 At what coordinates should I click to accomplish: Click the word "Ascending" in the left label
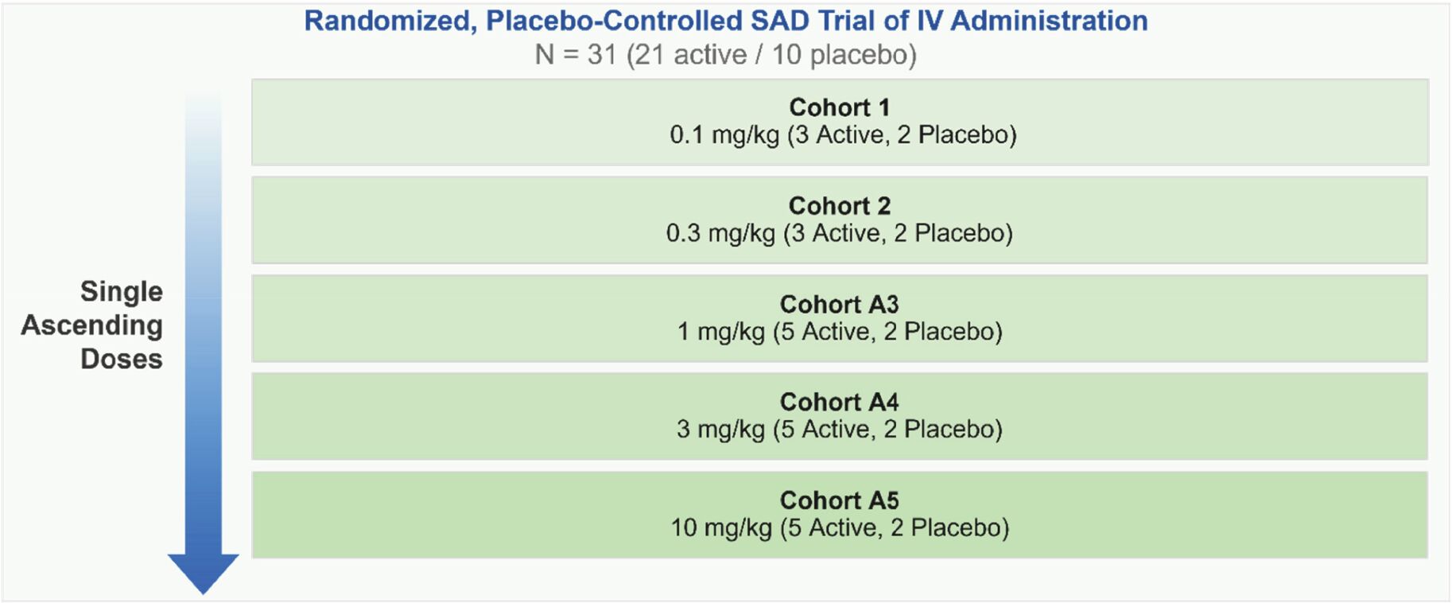[92, 325]
